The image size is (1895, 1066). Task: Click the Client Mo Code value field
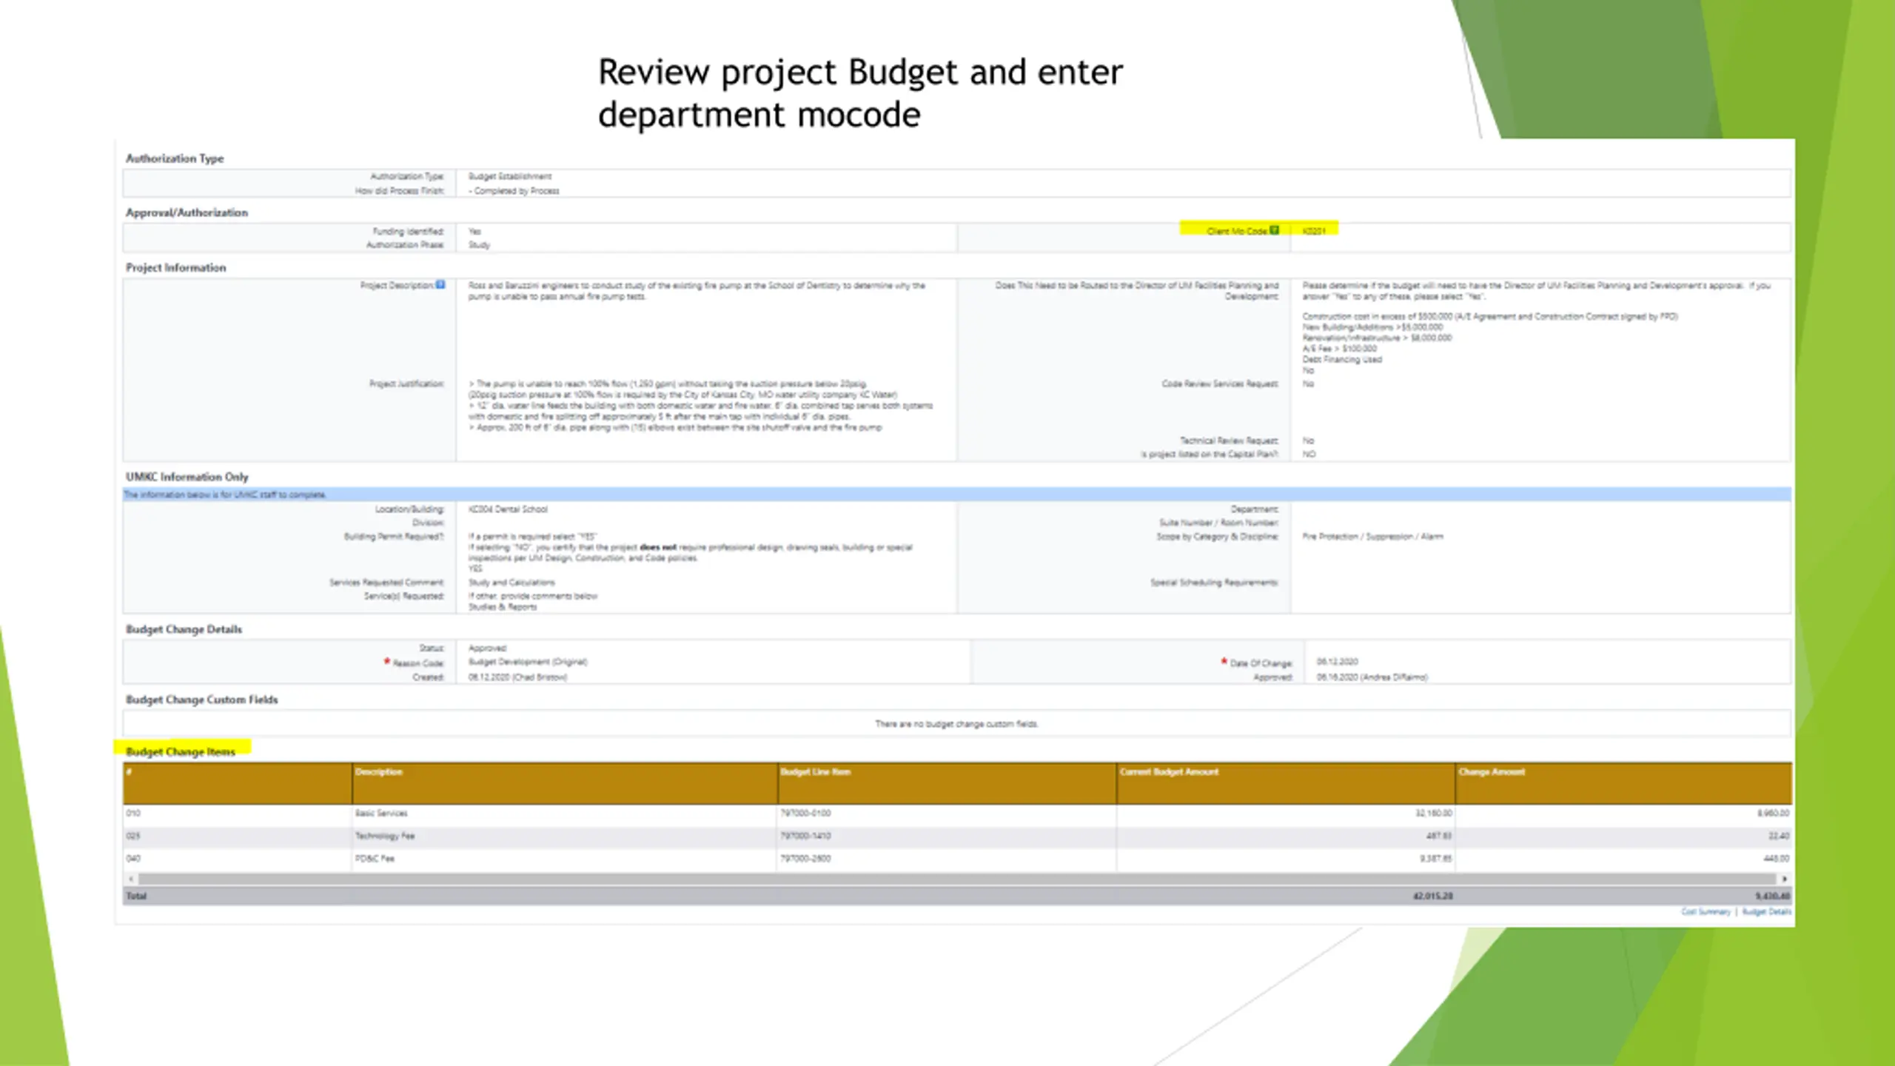tap(1315, 231)
